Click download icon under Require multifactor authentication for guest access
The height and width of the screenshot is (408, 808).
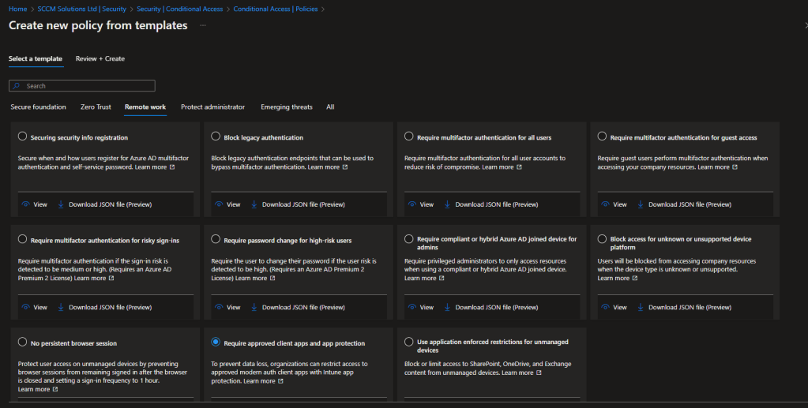641,204
